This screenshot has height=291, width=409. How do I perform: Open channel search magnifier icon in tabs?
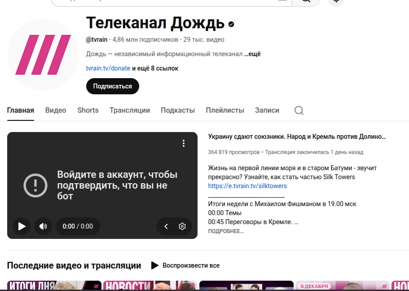pyautogui.click(x=299, y=110)
